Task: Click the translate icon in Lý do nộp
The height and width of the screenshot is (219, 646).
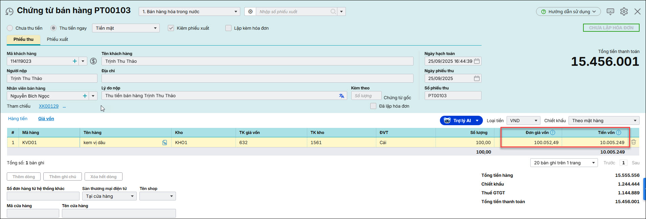Action: (341, 96)
